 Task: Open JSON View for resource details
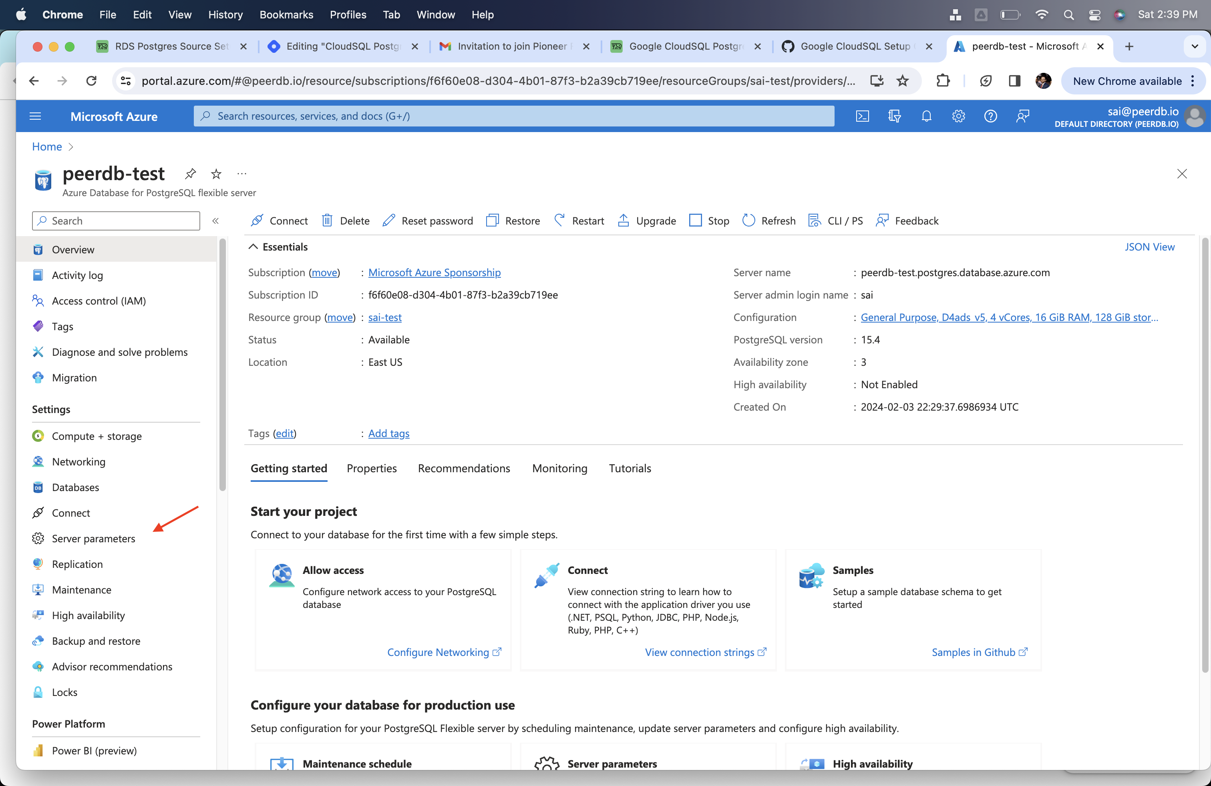[x=1149, y=246]
